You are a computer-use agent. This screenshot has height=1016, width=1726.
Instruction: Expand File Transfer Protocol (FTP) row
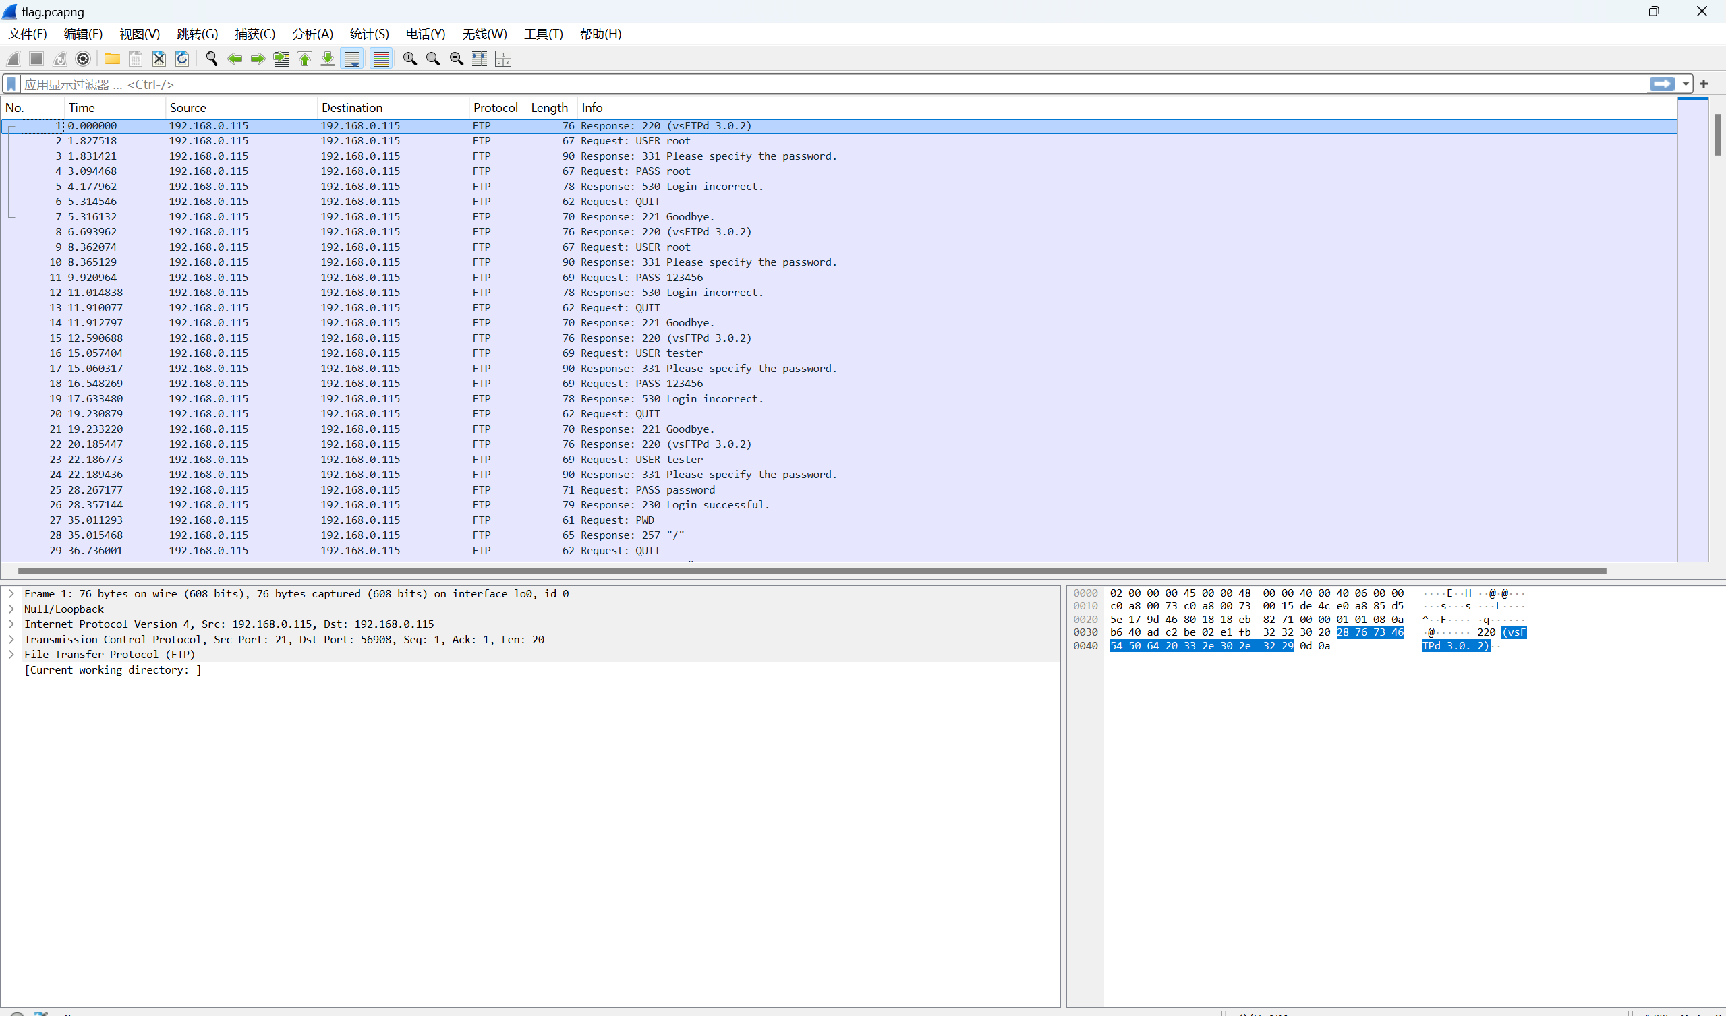tap(11, 655)
